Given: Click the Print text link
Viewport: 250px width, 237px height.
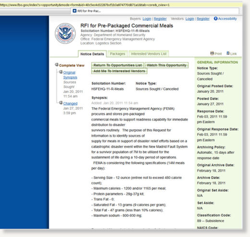Looking at the screenshot, I should (x=218, y=54).
